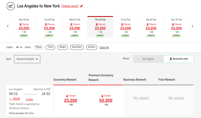Image resolution: width=201 pixels, height=118 pixels.
Task: Select the Sat 14 Feb date tab
Action: tap(151, 27)
